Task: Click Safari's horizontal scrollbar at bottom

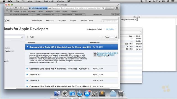Action: (x=63, y=88)
